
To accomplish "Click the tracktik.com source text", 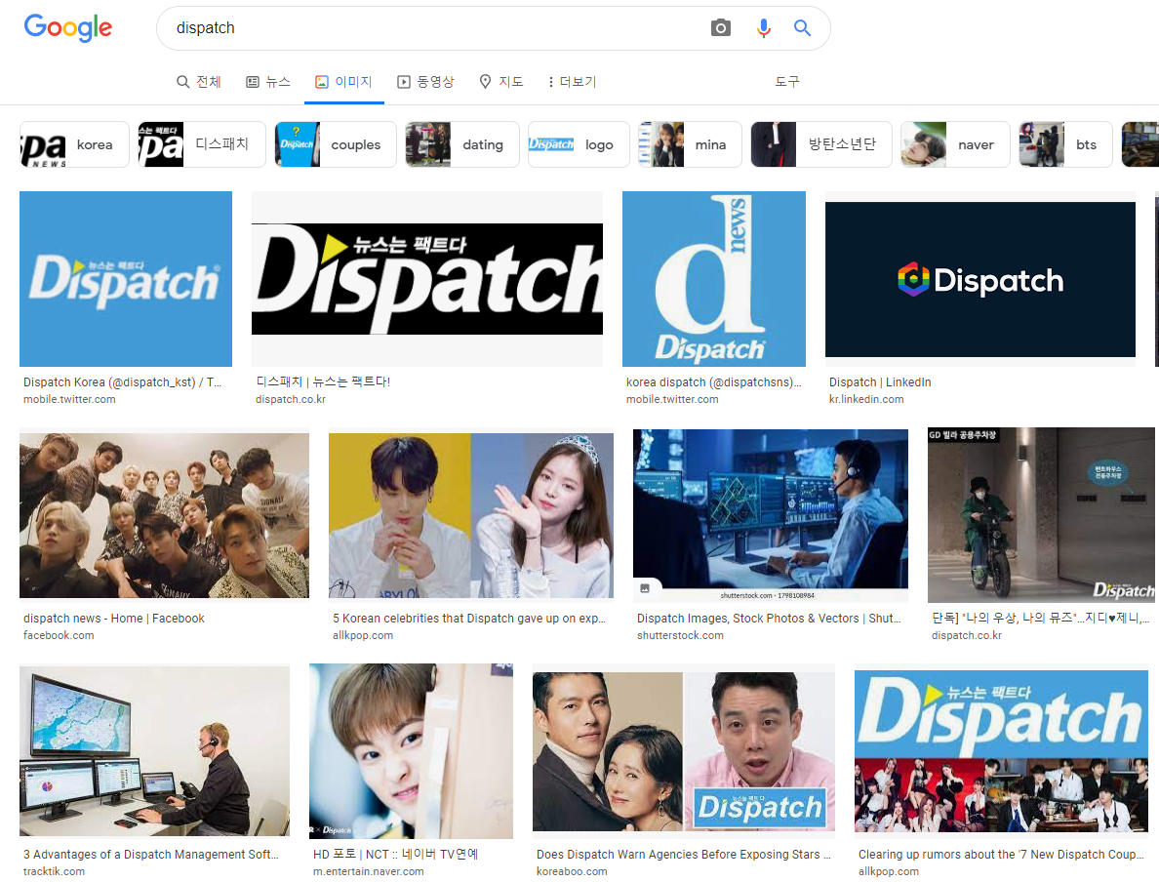I will pos(54,871).
